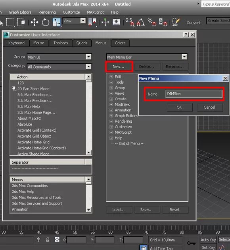The image size is (230, 250).
Task: Select the rectangular selection region tool
Action: tap(10, 22)
